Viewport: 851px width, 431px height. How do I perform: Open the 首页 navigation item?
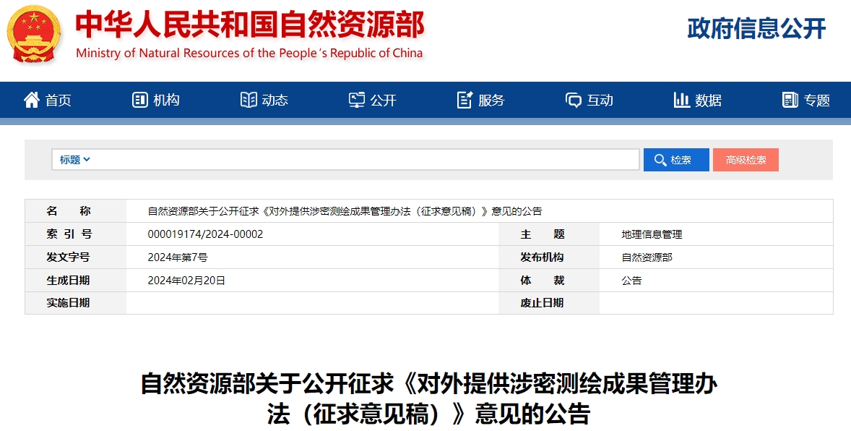point(48,100)
